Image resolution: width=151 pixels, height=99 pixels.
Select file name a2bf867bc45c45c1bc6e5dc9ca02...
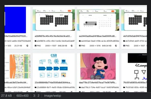53,36
